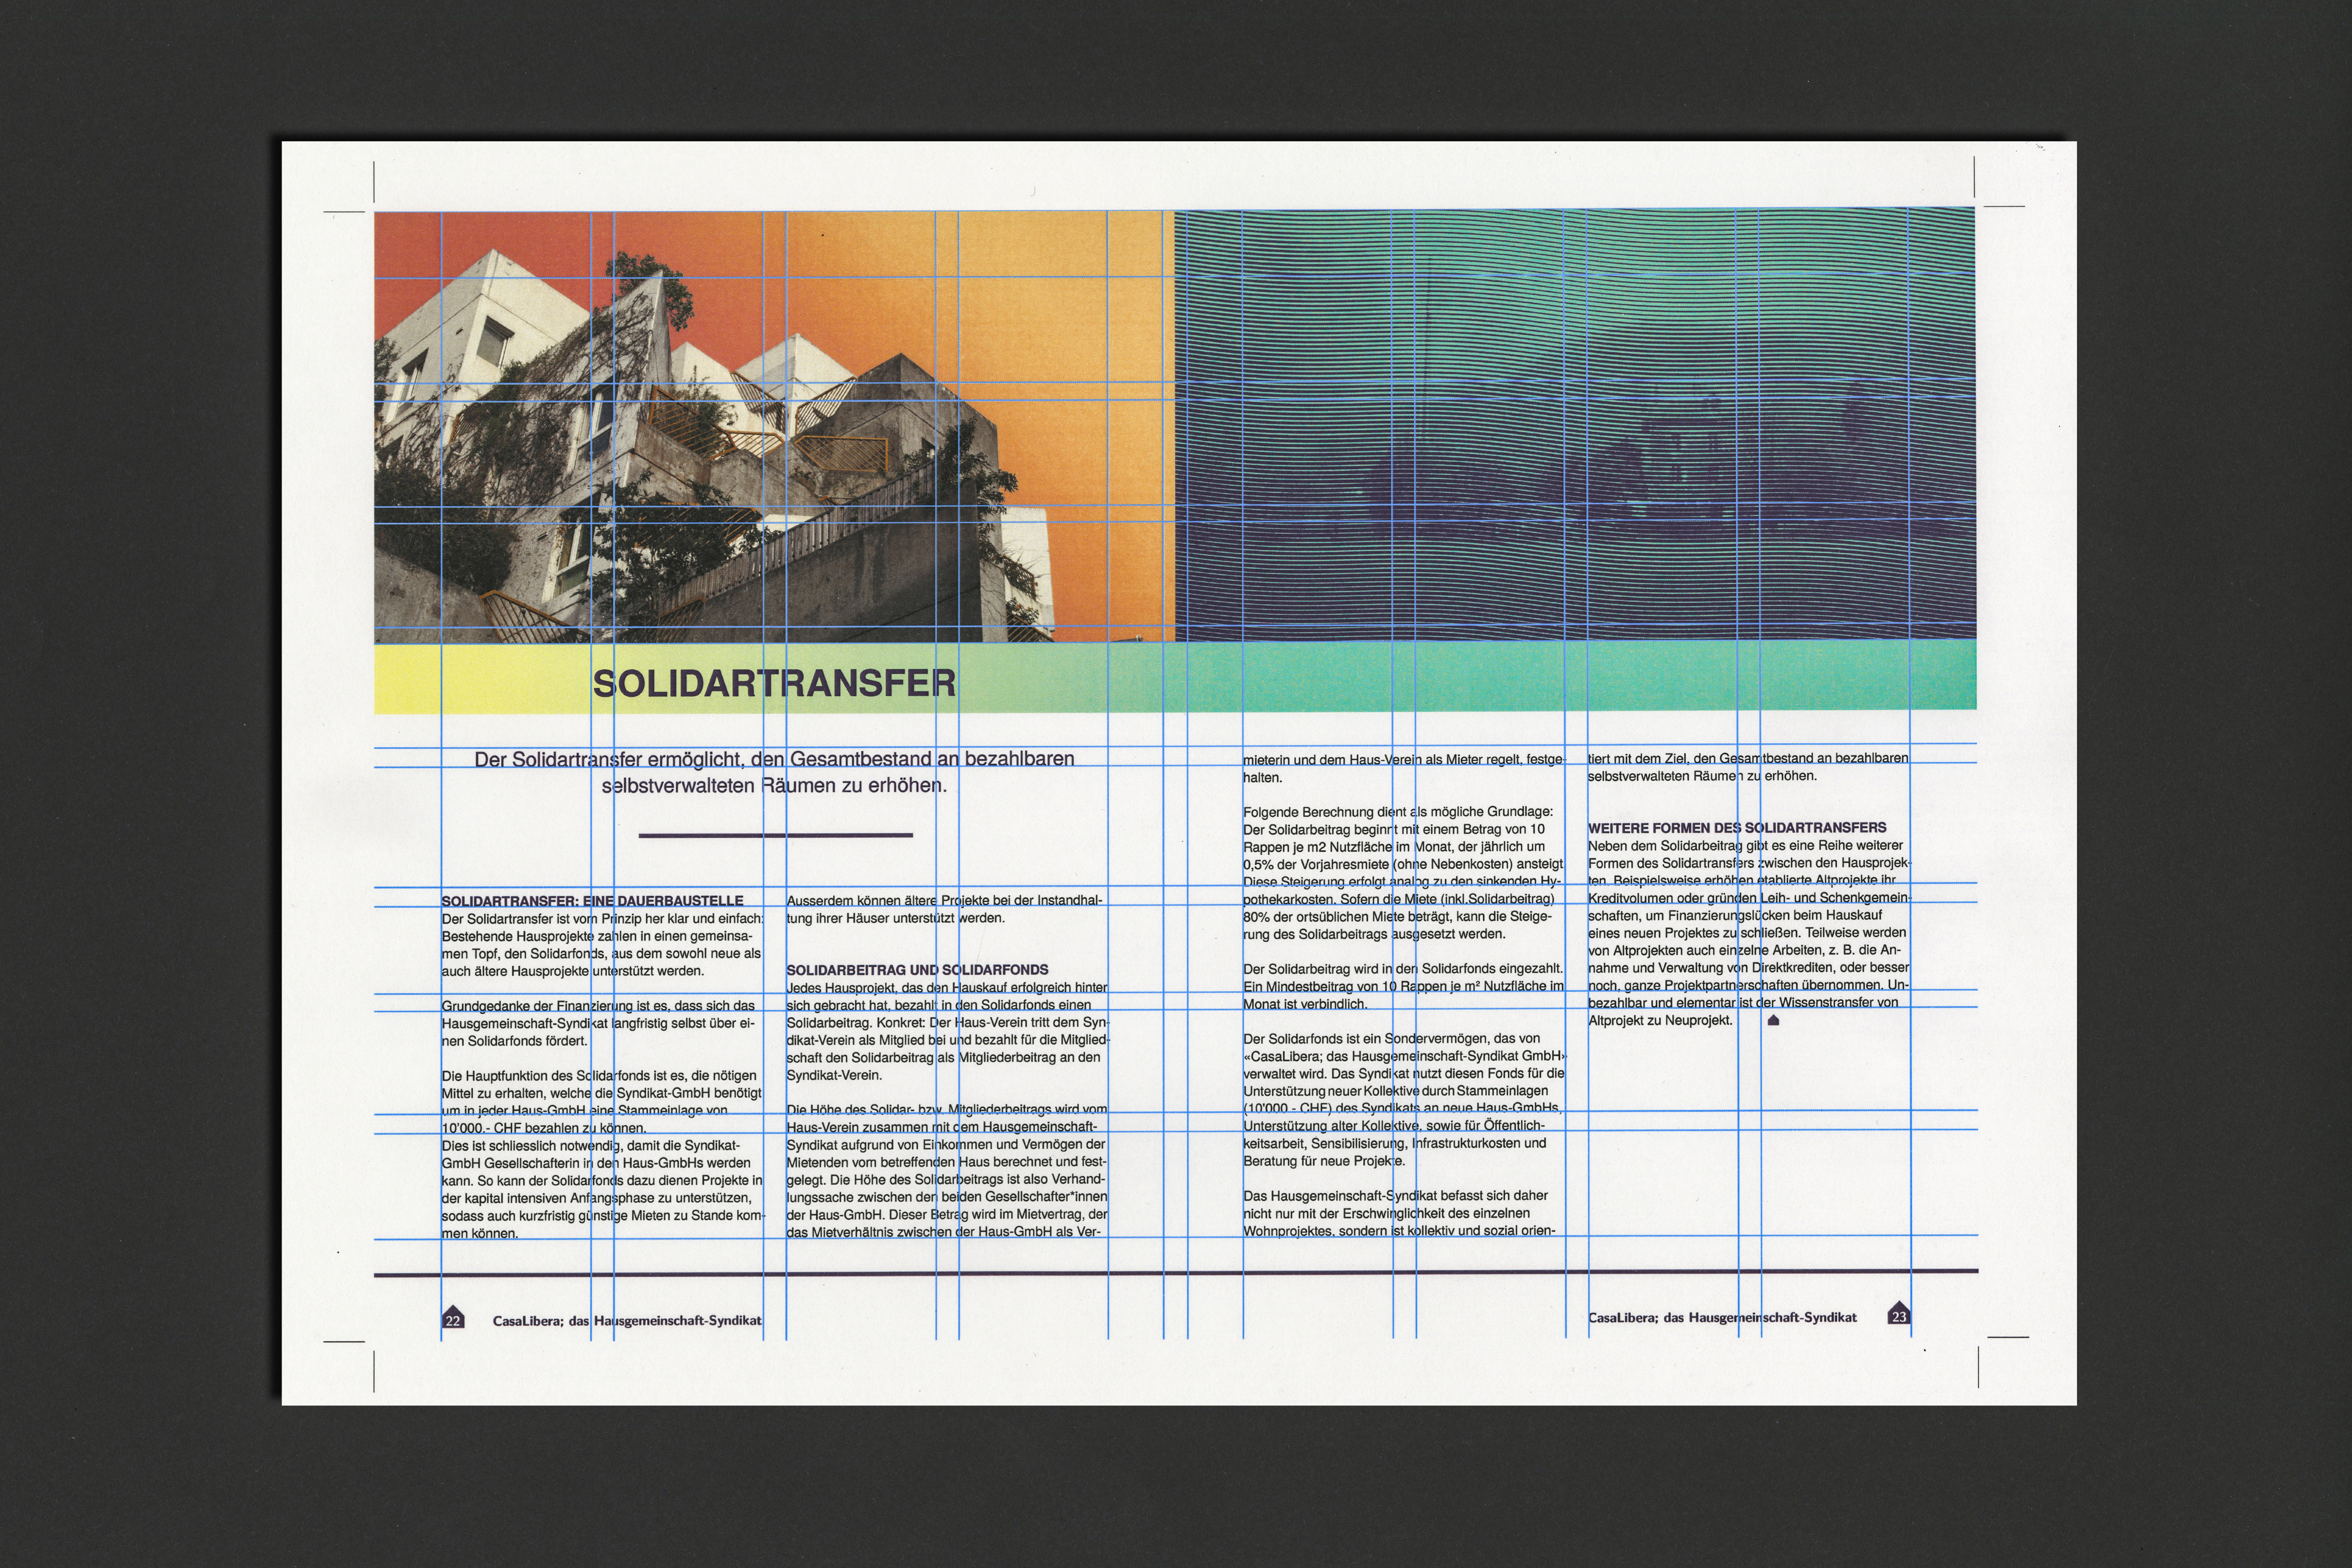Click the line 'Jedes Hausprojekt, das den Hauskauf erfolgreich hinter'
The width and height of the screenshot is (2352, 1568).
click(x=947, y=988)
